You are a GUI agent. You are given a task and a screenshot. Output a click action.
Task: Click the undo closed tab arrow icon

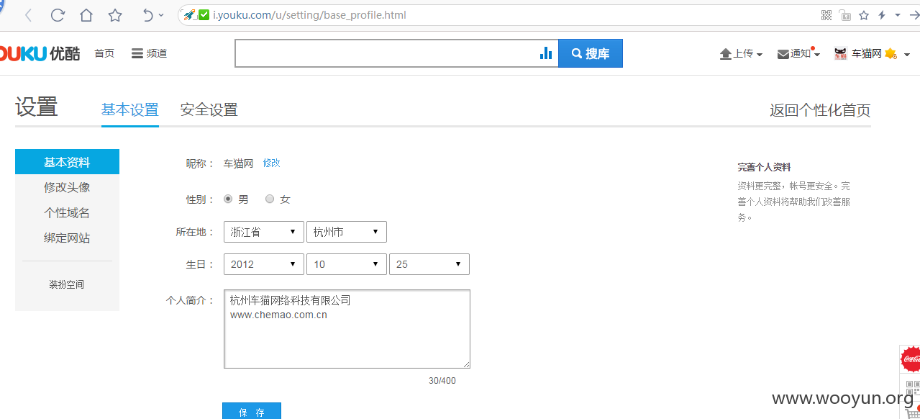point(147,15)
